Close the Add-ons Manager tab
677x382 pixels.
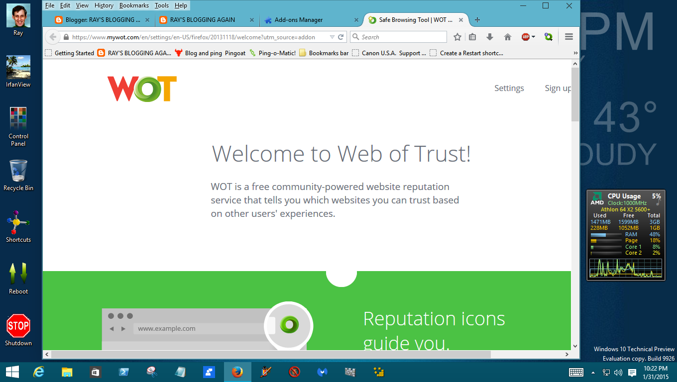356,20
